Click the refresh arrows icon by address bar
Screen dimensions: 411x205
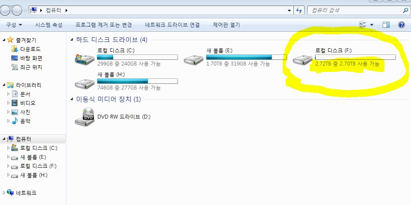299,10
